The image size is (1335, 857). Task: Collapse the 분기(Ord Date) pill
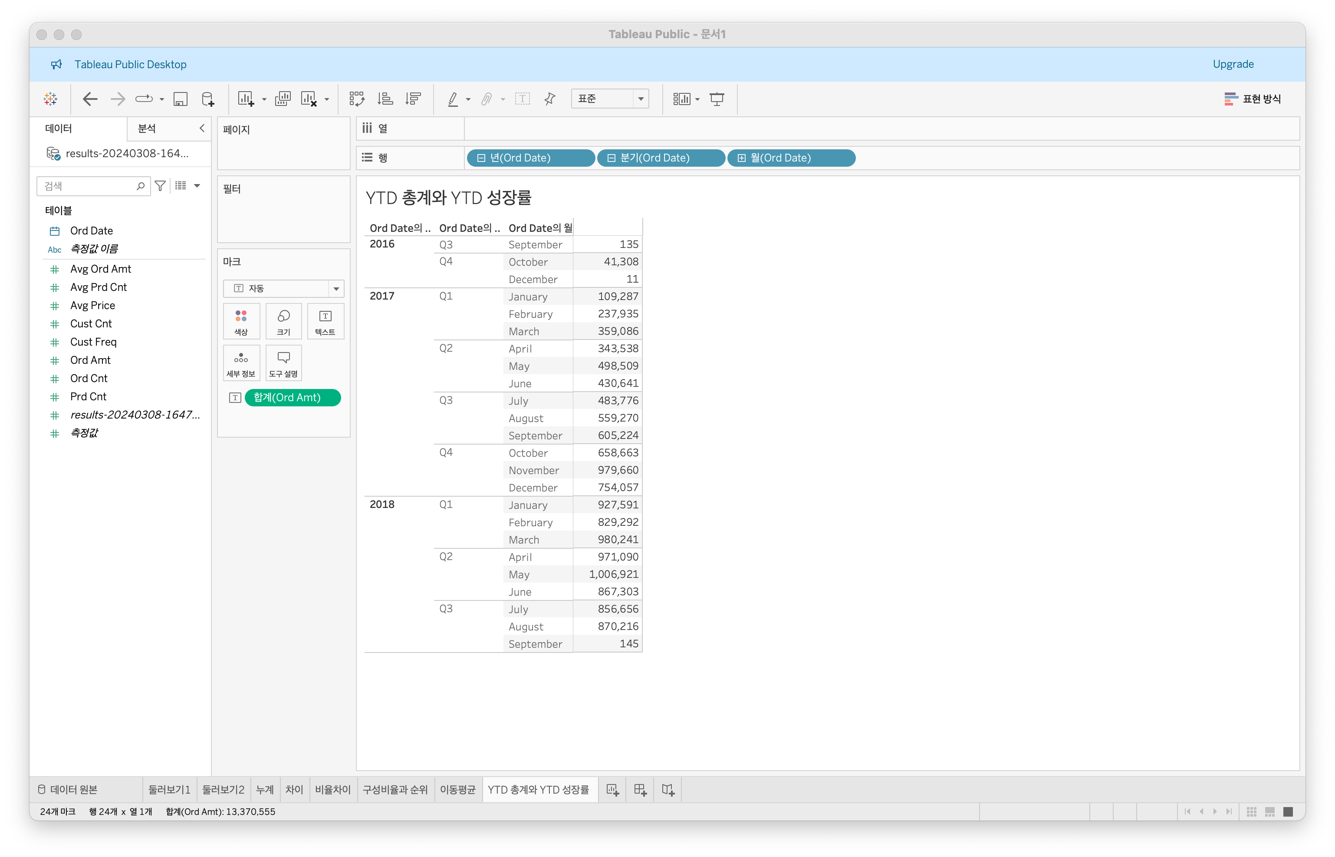pos(612,158)
